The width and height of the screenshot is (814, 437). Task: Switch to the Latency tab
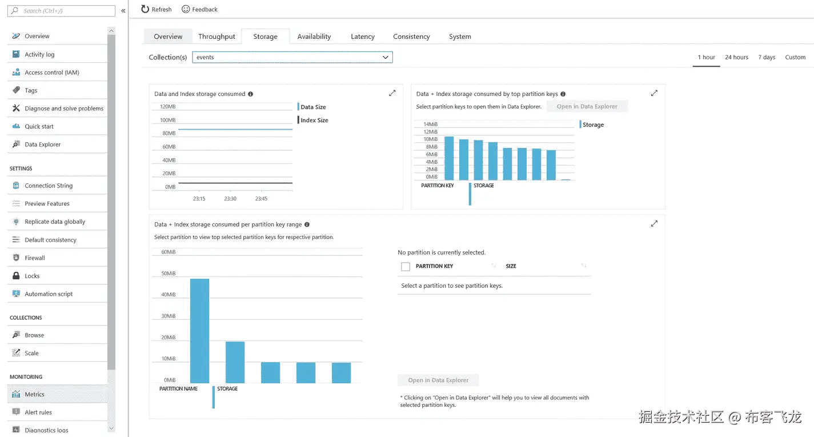pos(363,37)
